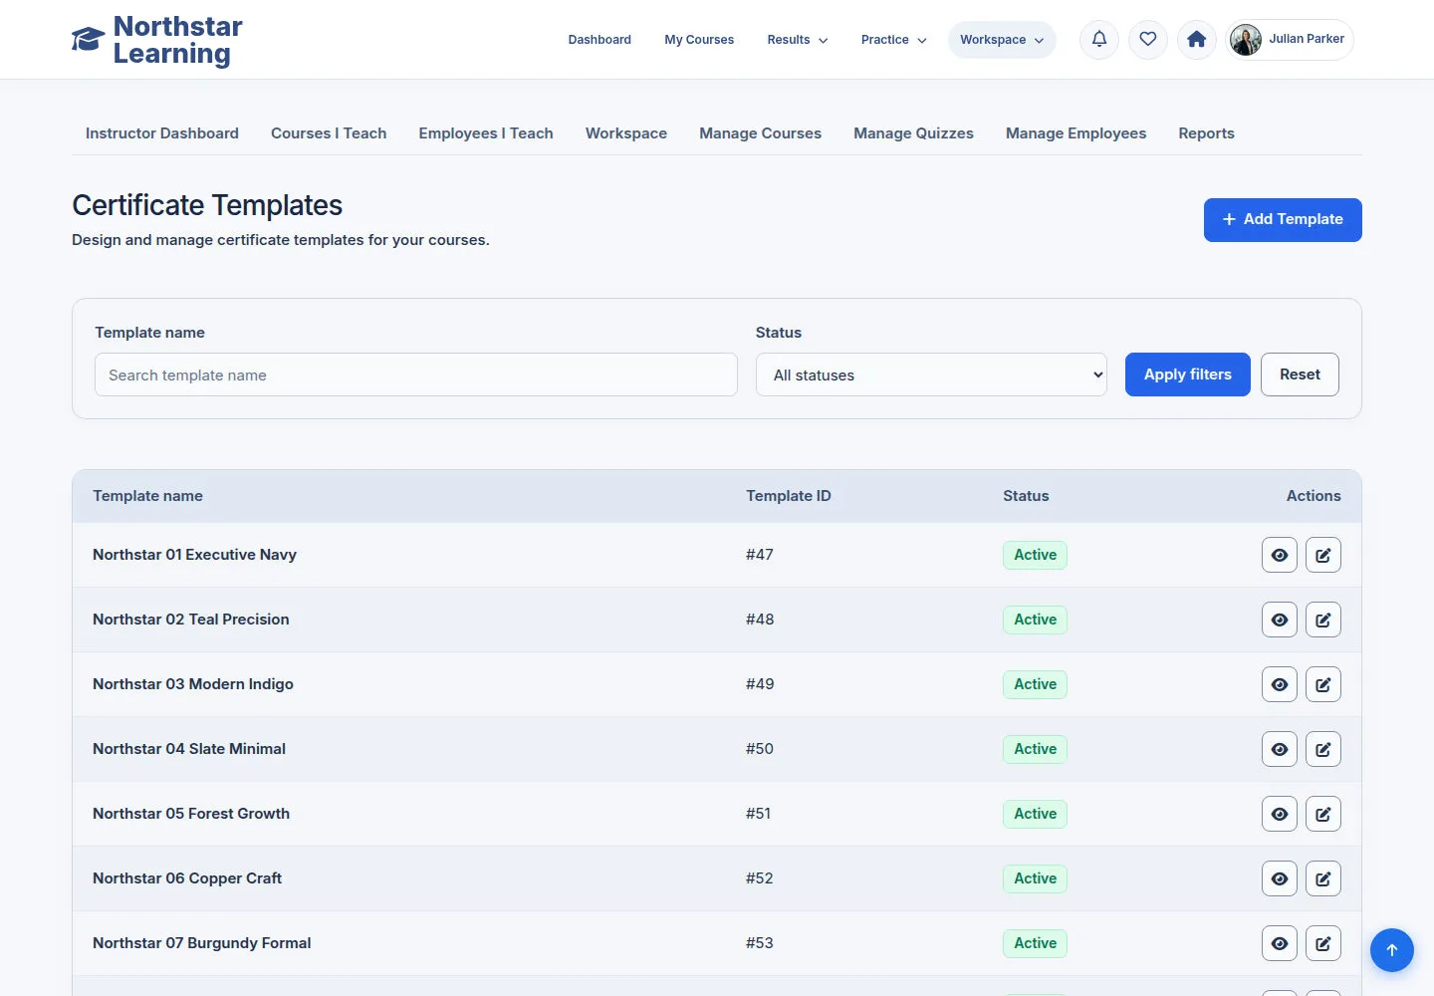Viewport: 1434px width, 996px height.
Task: Click Julian Parker's profile avatar
Action: pos(1246,40)
